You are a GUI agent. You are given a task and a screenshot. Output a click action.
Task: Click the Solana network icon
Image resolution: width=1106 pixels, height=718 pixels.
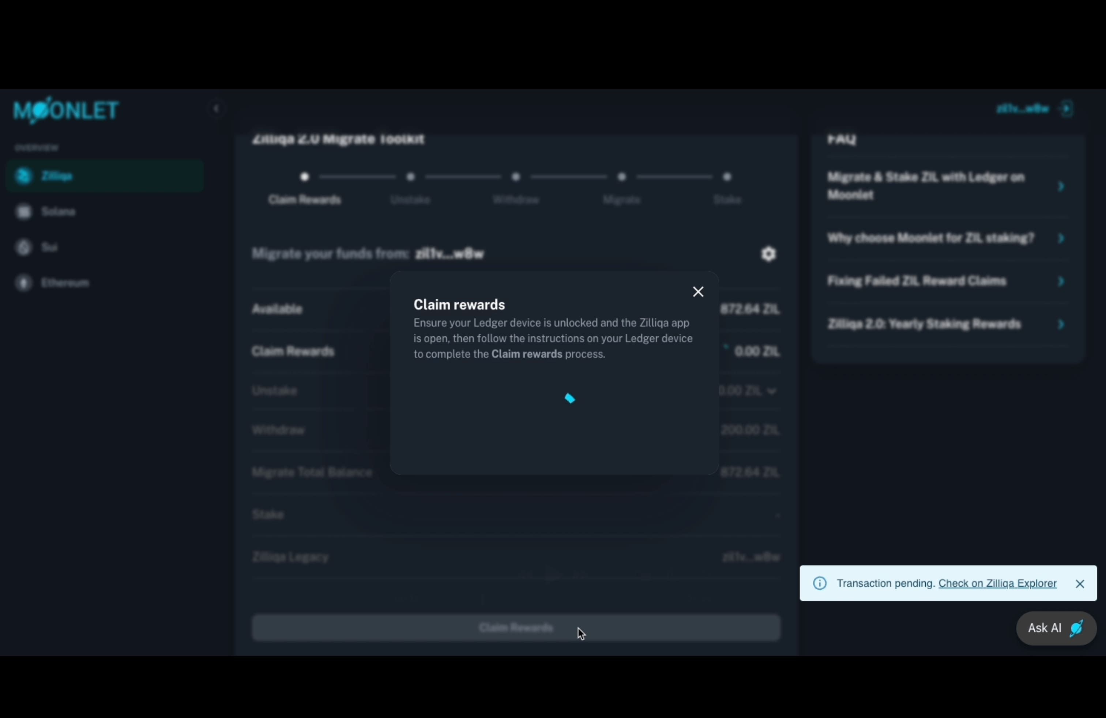(23, 212)
